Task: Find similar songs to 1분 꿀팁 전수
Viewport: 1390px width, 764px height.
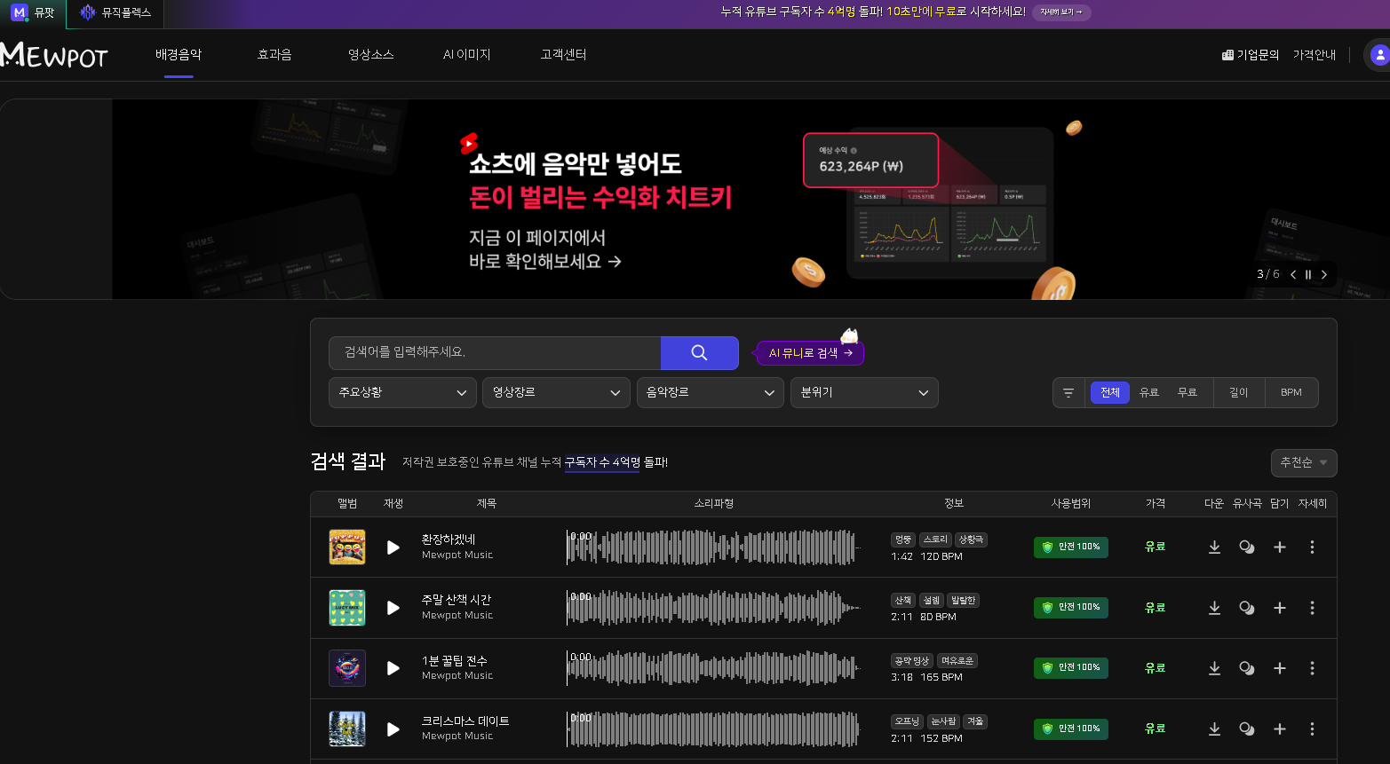Action: click(x=1247, y=668)
